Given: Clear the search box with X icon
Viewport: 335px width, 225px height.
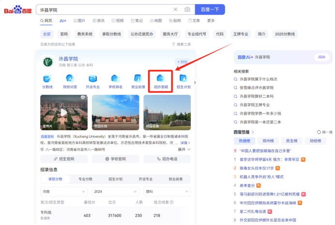Looking at the screenshot, I should point(175,9).
